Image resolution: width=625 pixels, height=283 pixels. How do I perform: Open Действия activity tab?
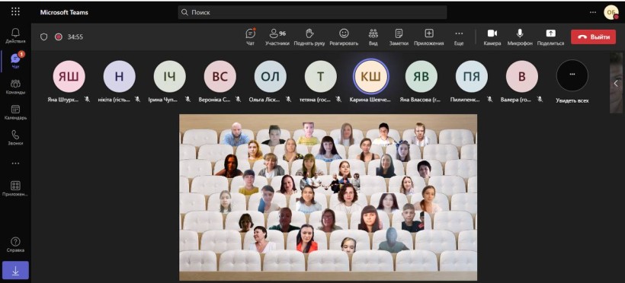coord(15,36)
